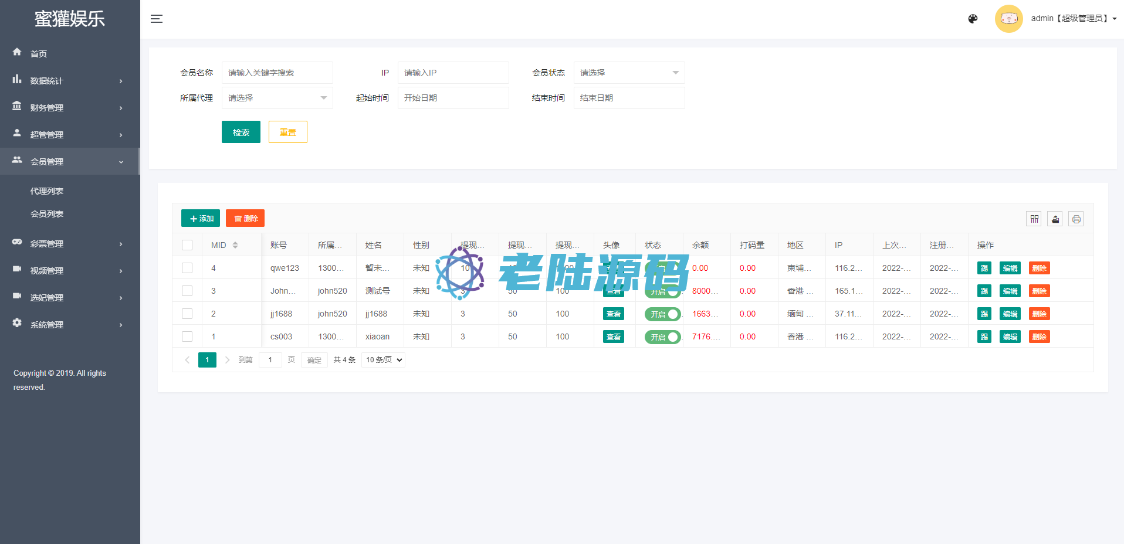Click the 系统管理 gear icon

coord(17,323)
